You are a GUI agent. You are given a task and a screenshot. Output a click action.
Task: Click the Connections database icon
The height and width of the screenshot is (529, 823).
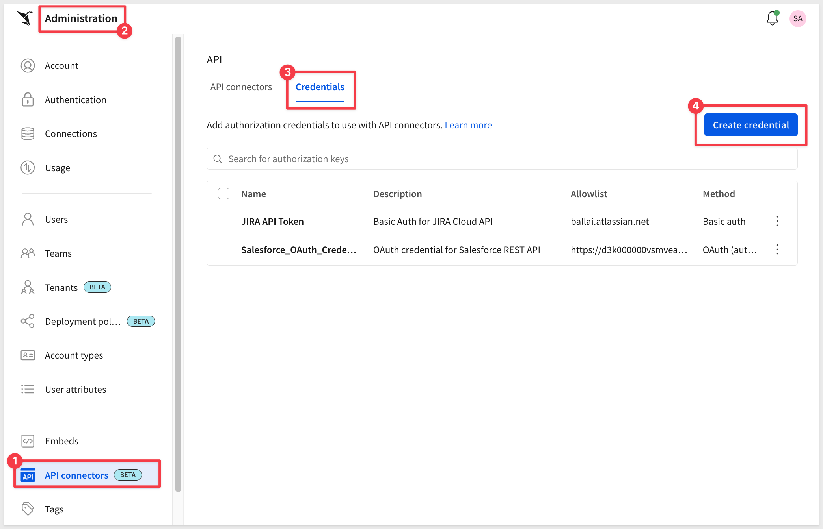pyautogui.click(x=28, y=134)
